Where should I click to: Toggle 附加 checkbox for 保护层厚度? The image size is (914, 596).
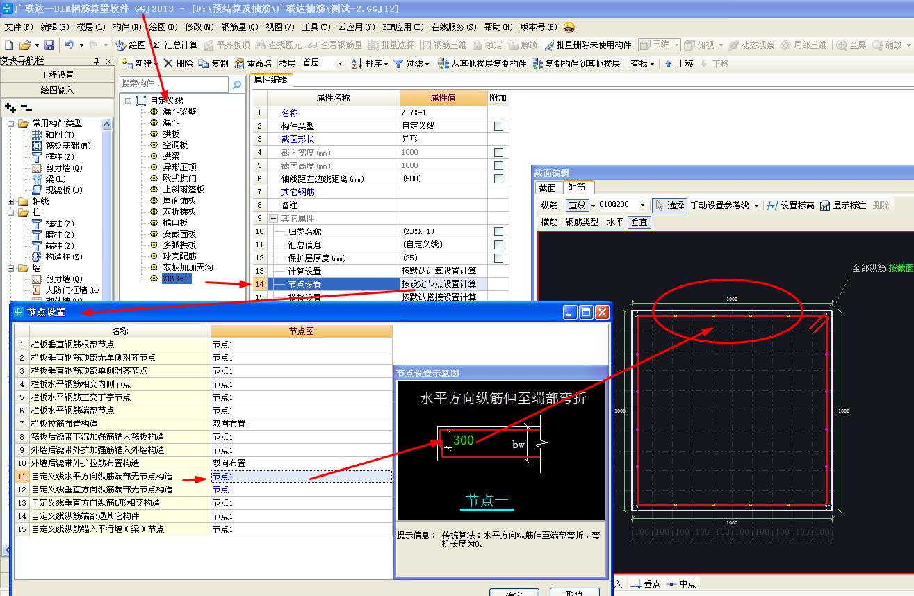(x=498, y=258)
